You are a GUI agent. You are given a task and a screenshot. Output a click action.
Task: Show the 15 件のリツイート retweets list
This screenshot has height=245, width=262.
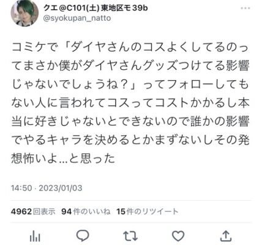pyautogui.click(x=148, y=211)
